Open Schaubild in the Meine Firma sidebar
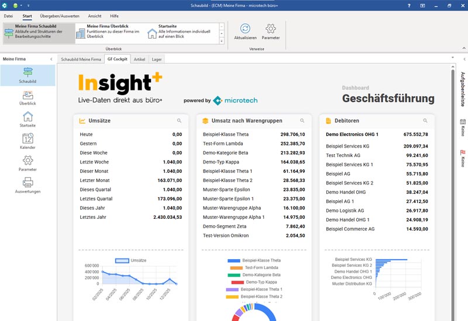Screen dimensions: 468x321 (x=27, y=75)
